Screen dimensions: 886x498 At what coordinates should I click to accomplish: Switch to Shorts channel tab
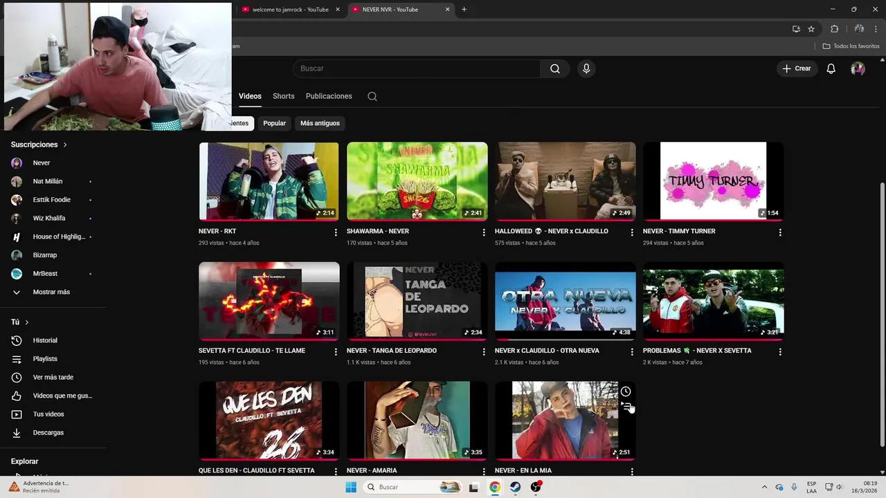click(x=283, y=96)
